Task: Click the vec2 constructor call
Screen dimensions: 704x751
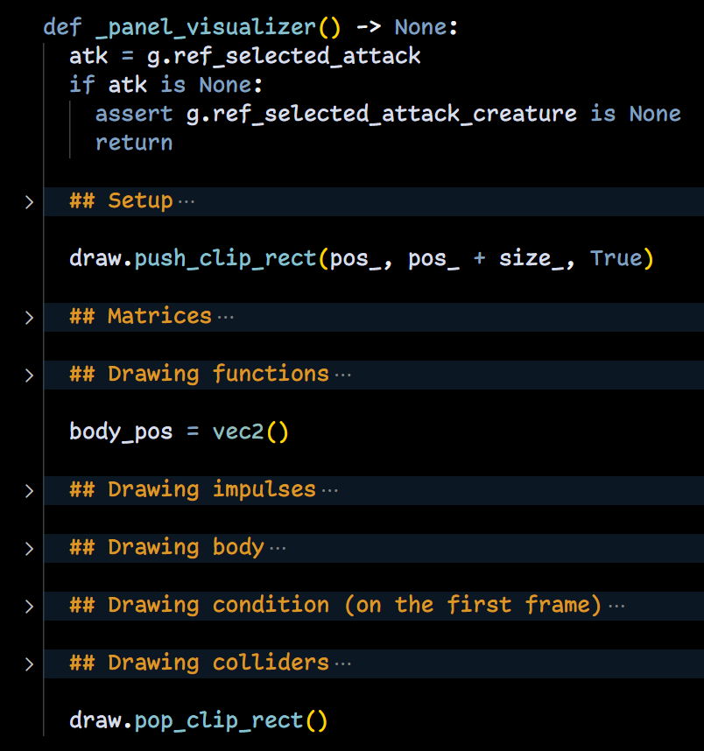Action: pos(238,432)
